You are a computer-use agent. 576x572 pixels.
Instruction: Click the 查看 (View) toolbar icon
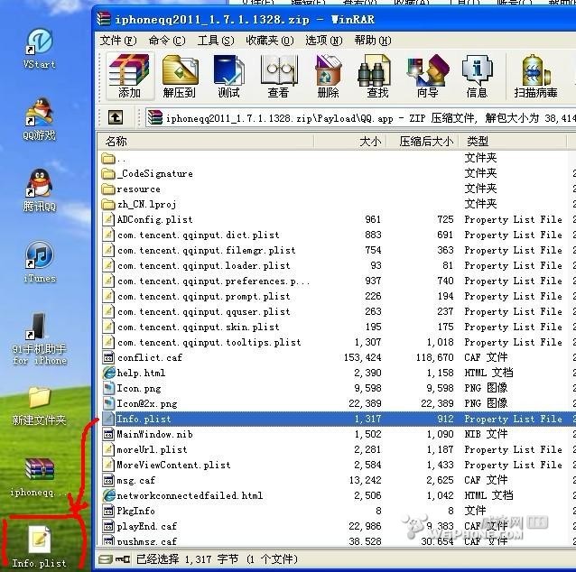click(x=278, y=77)
